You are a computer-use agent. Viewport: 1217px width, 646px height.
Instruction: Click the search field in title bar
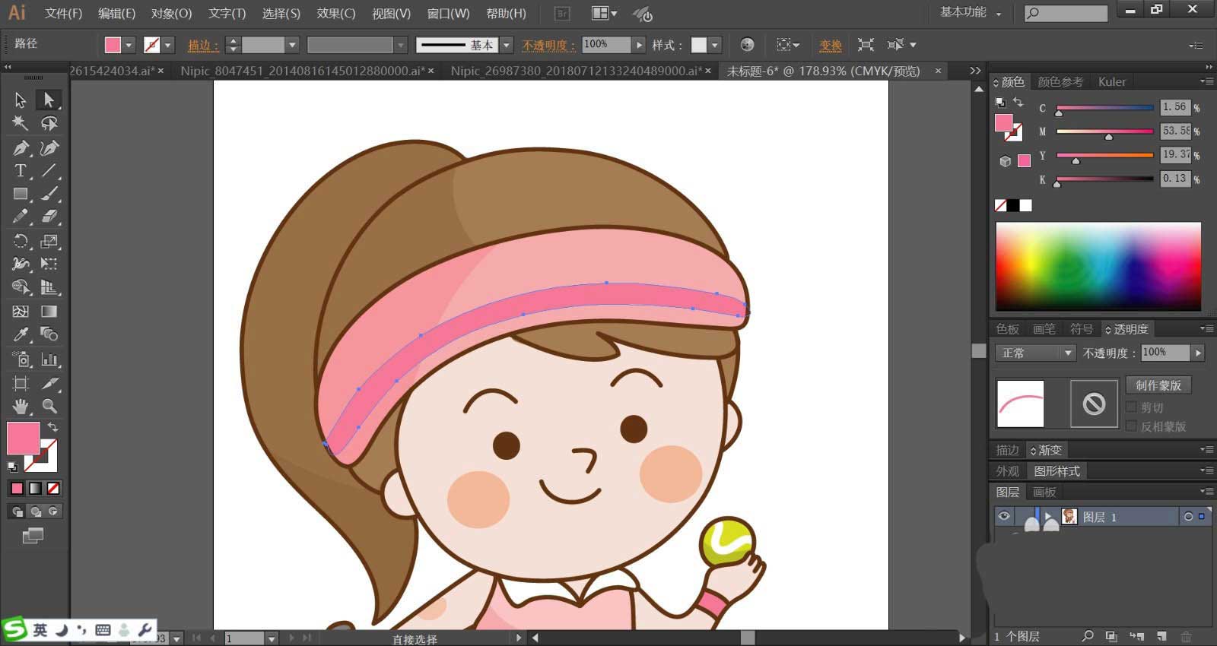coord(1072,13)
